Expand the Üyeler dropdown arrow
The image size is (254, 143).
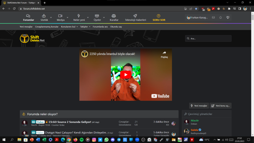[x=104, y=17]
